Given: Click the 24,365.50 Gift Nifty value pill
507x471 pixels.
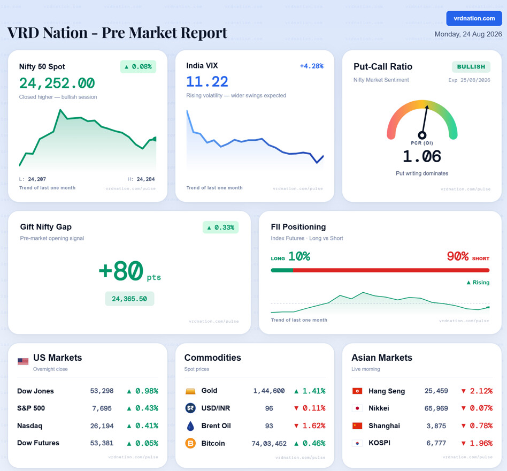Looking at the screenshot, I should click(129, 299).
